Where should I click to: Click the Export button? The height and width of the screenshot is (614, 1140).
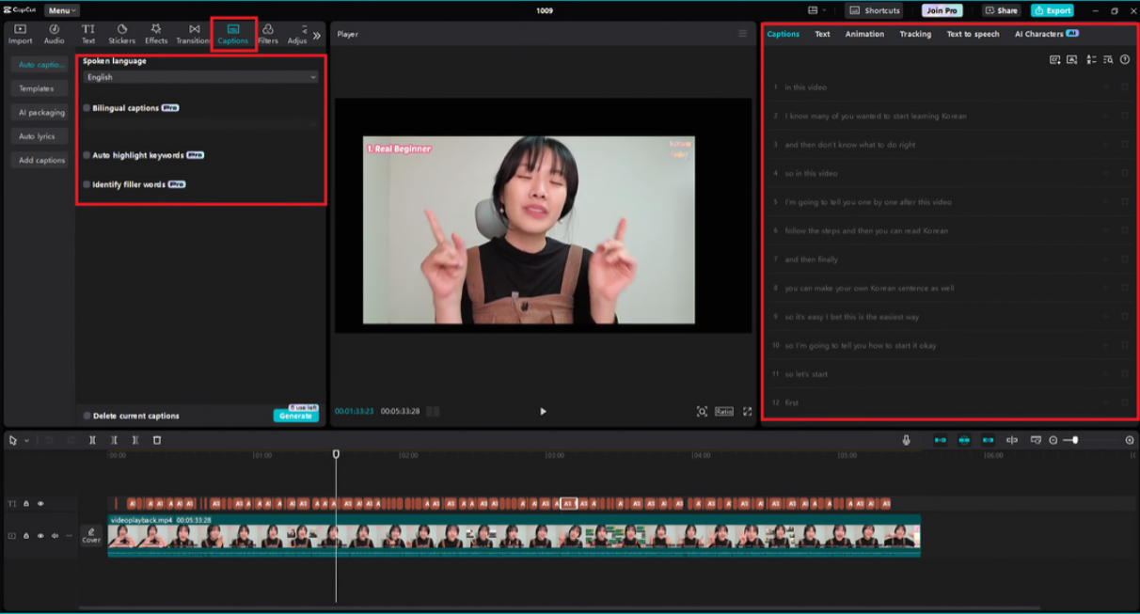point(1052,10)
